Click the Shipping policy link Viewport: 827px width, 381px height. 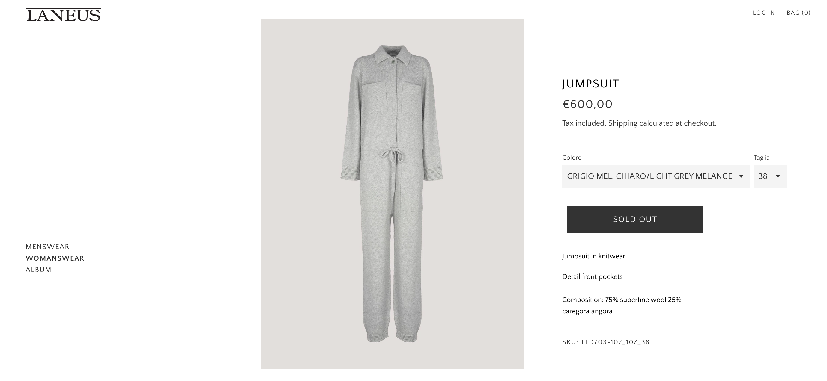pos(622,123)
